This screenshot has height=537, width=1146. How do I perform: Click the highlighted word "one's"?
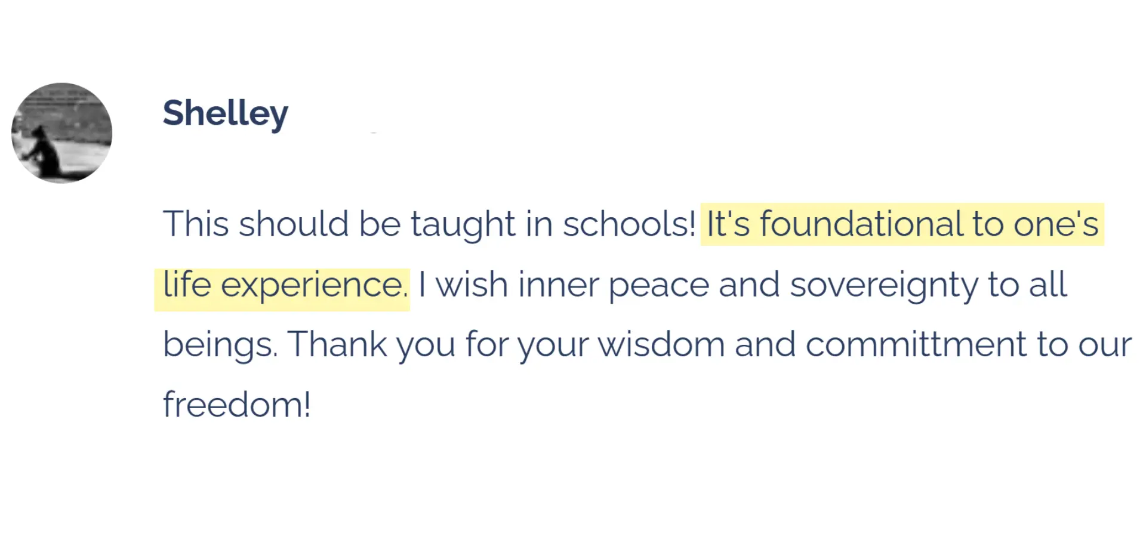1055,224
